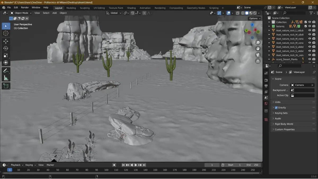Enable rendered viewport shading
Screen dimensions: 318x179
point(255,13)
